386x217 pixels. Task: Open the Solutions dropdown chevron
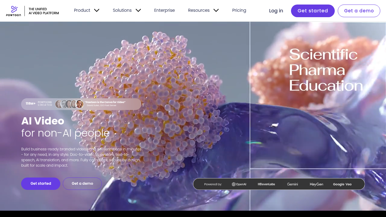click(x=138, y=11)
